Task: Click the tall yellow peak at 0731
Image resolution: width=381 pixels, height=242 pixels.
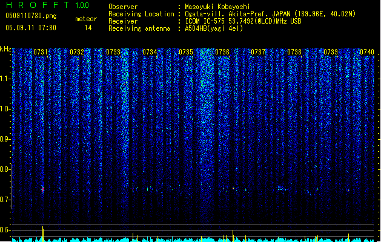Action: [x=43, y=234]
